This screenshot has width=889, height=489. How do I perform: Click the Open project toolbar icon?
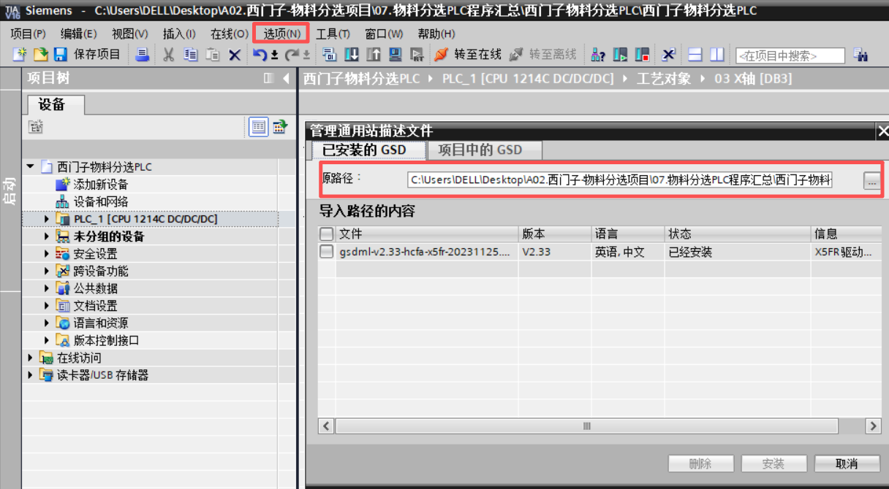point(41,55)
